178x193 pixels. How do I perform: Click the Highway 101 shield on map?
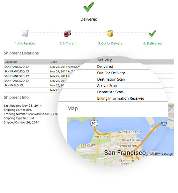click(94, 123)
